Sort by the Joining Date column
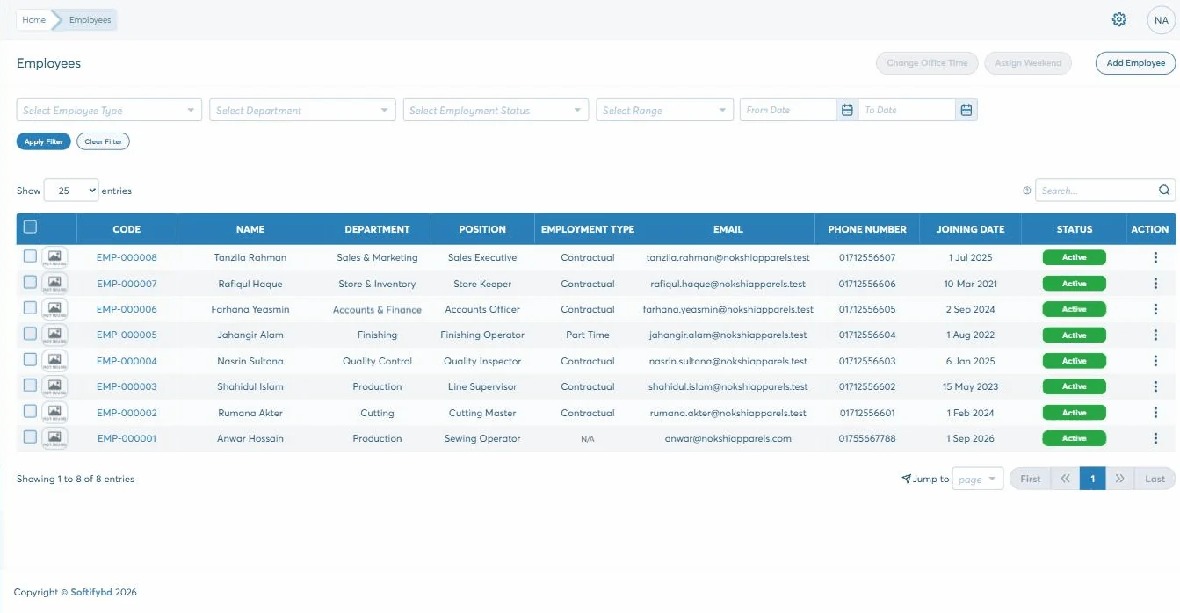The height and width of the screenshot is (613, 1180). coord(970,229)
